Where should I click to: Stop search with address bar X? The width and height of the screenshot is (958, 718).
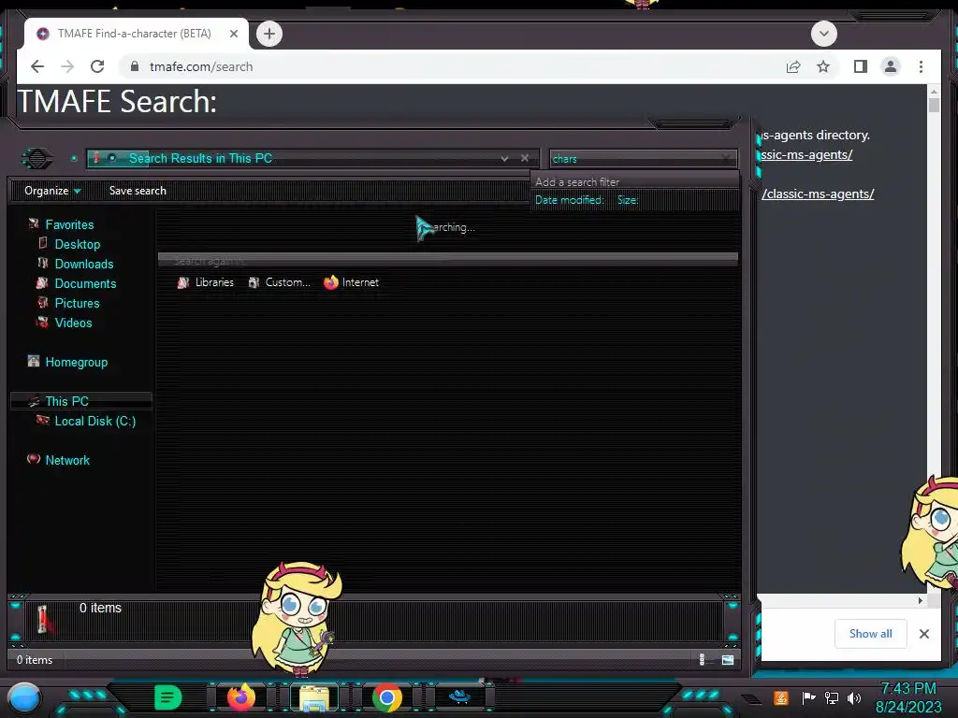pyautogui.click(x=524, y=158)
